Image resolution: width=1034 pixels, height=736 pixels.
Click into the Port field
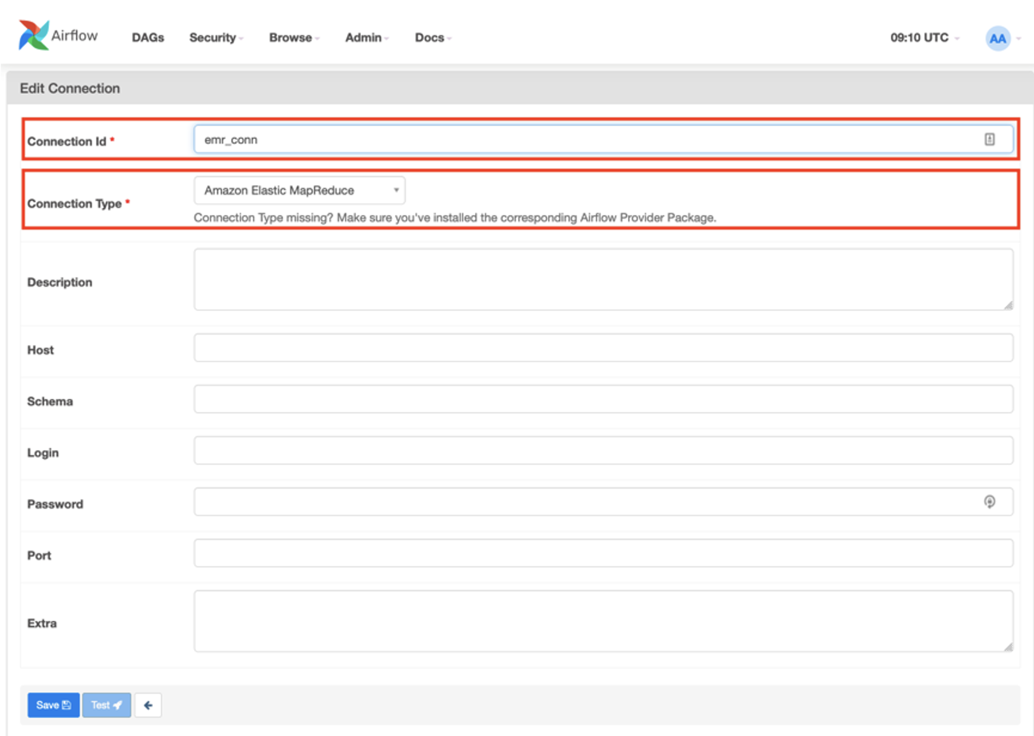(x=603, y=553)
